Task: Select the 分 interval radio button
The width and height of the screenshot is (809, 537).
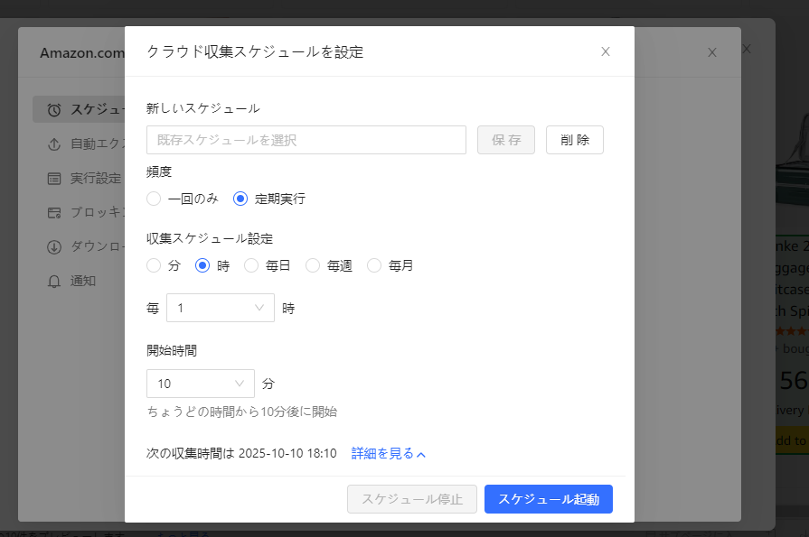Action: click(x=154, y=265)
